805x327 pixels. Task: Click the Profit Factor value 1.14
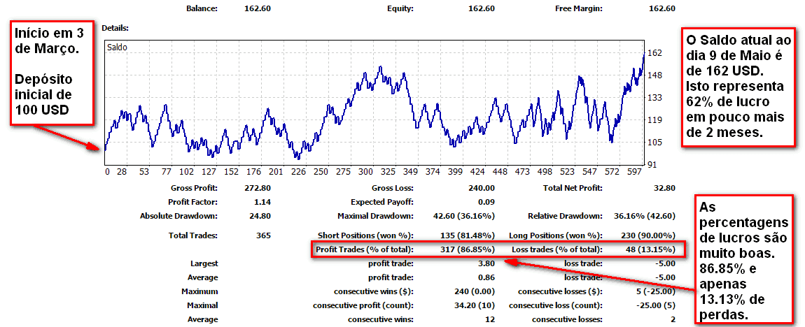(262, 202)
